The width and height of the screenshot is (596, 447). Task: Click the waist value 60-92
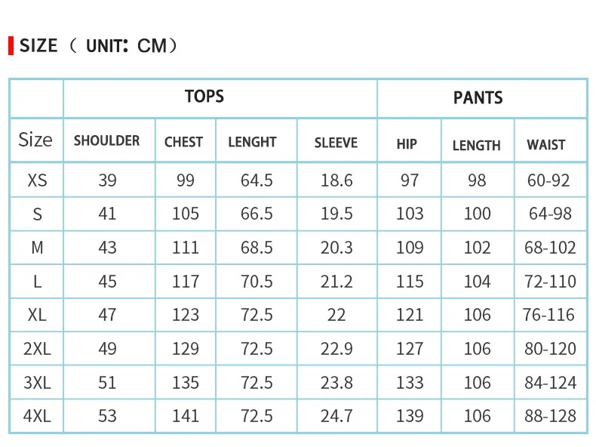click(548, 180)
